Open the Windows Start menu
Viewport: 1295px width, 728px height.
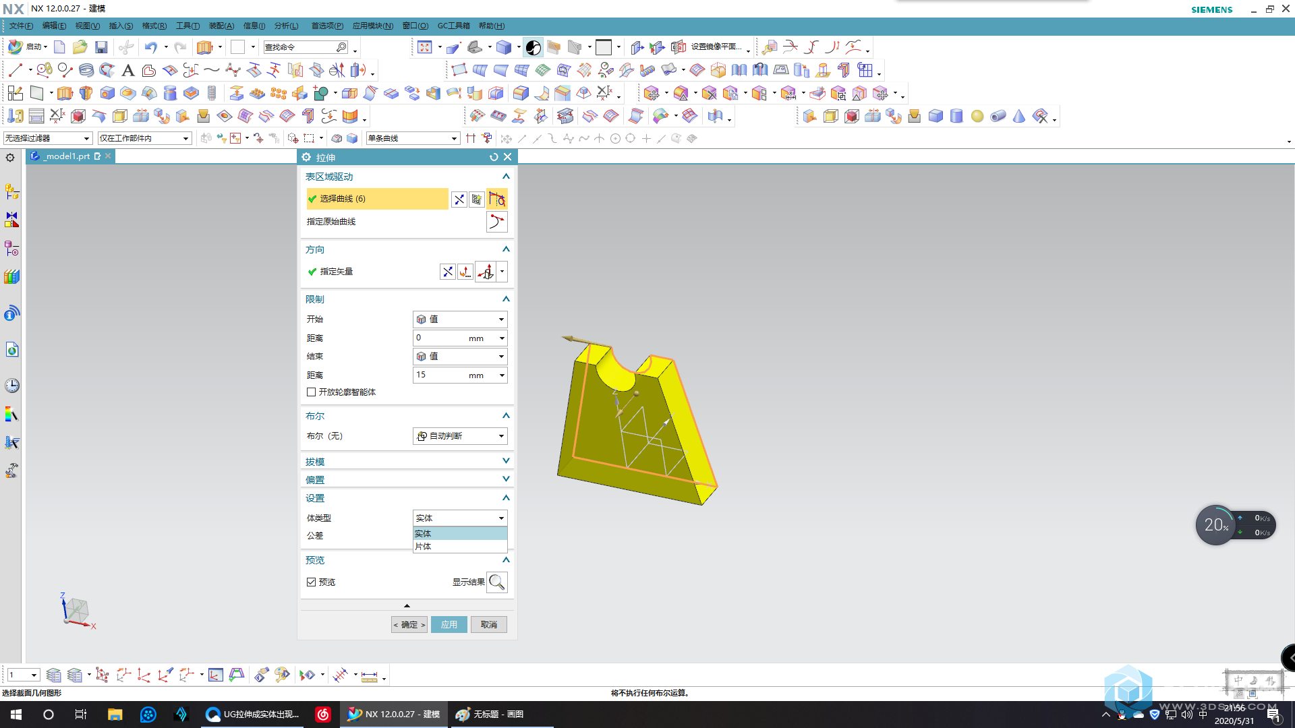(x=16, y=715)
